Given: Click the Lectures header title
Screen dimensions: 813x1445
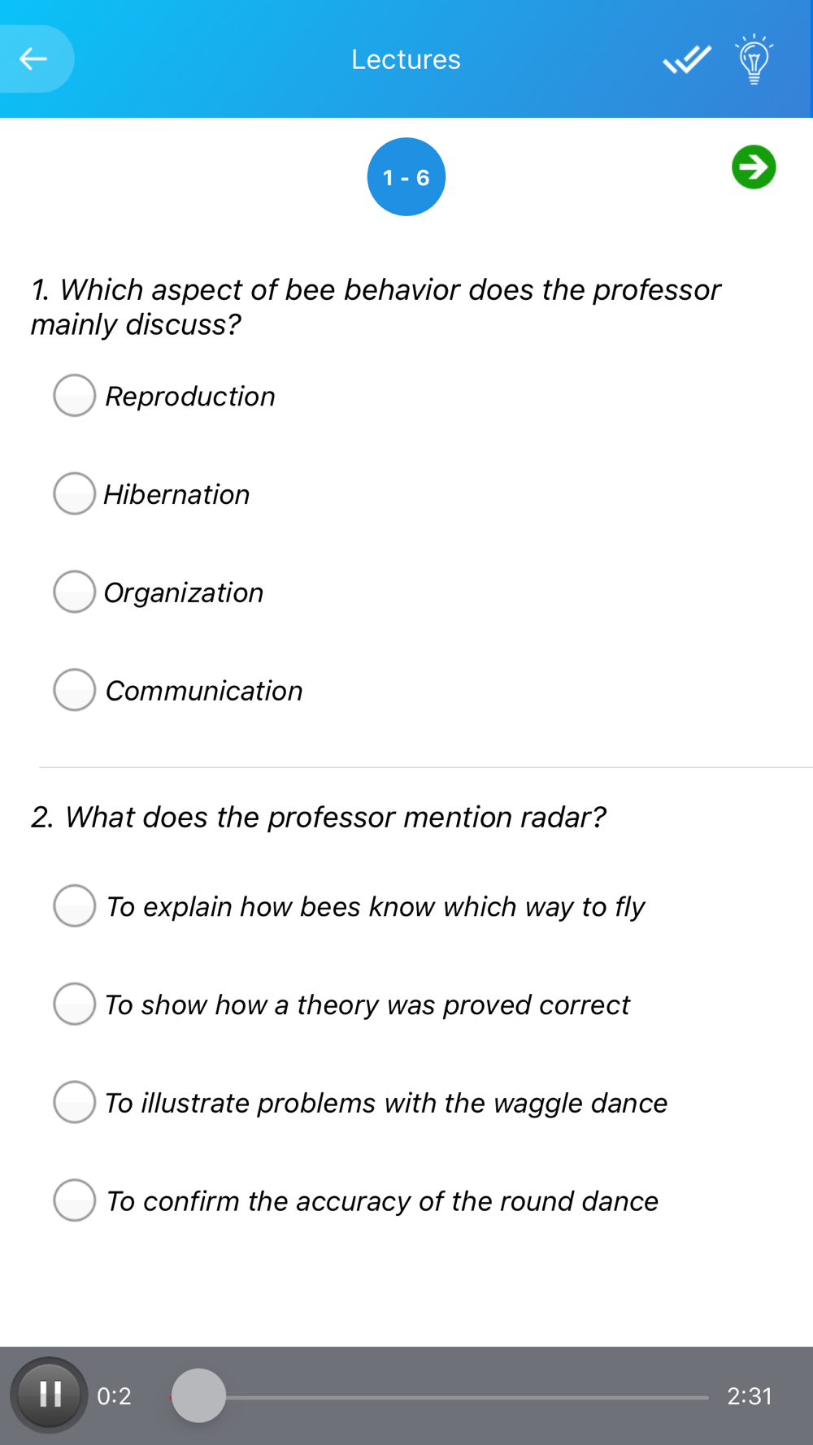Looking at the screenshot, I should click(x=406, y=59).
